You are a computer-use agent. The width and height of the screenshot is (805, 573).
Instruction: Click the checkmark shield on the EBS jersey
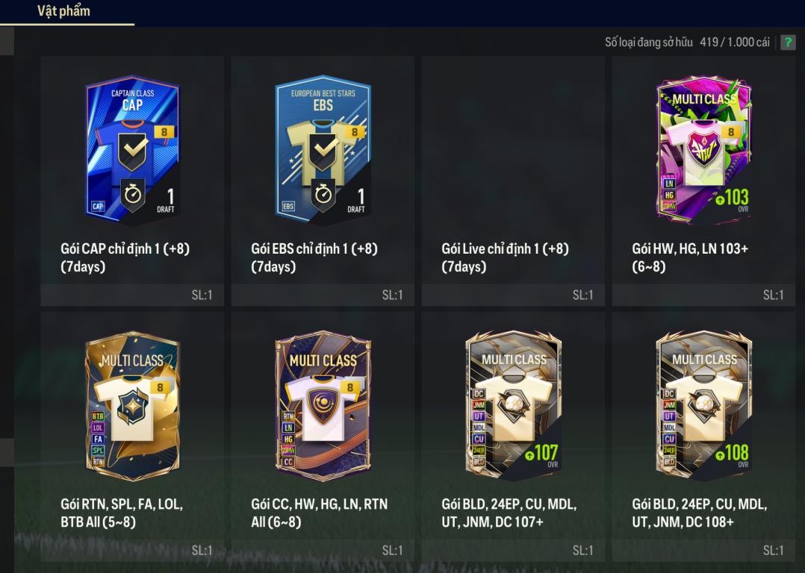tap(323, 151)
